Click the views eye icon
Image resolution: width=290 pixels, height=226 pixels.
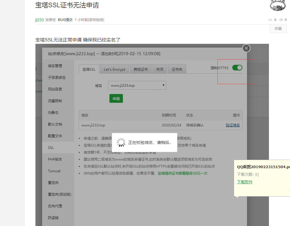[x=270, y=20]
